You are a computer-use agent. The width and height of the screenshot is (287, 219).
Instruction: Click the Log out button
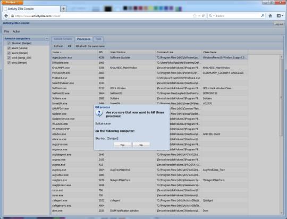279,24
